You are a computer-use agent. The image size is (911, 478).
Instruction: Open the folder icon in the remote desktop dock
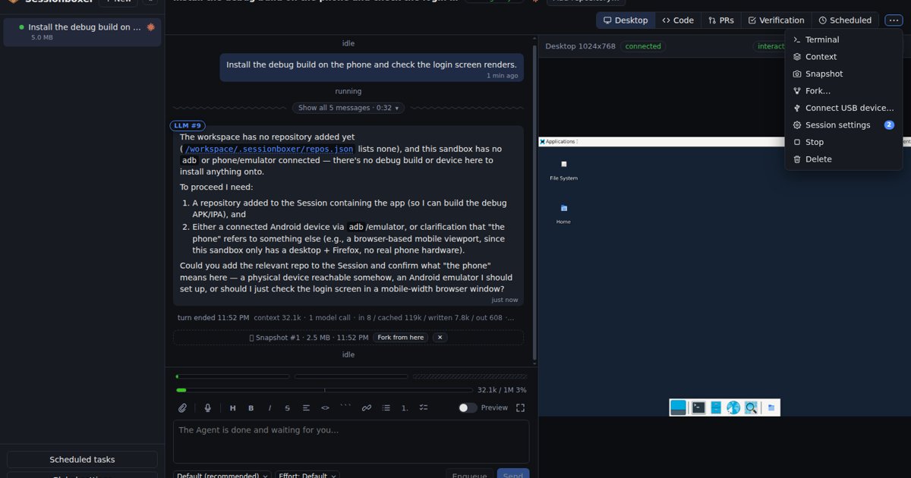click(x=771, y=408)
